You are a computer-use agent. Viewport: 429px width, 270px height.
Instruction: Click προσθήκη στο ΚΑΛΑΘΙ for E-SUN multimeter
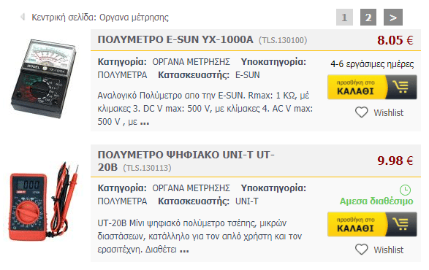pos(356,87)
